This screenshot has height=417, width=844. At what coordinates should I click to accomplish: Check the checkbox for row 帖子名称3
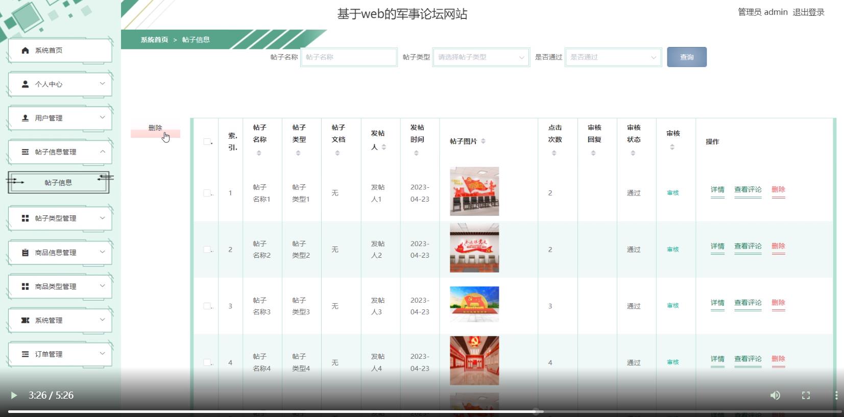pyautogui.click(x=207, y=306)
